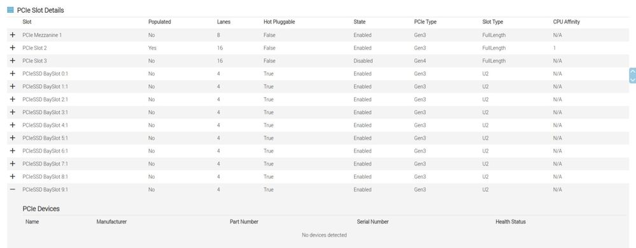The width and height of the screenshot is (636, 248).
Task: Expand PCIeSSD BaySlot 8:1 details
Action: 13,177
